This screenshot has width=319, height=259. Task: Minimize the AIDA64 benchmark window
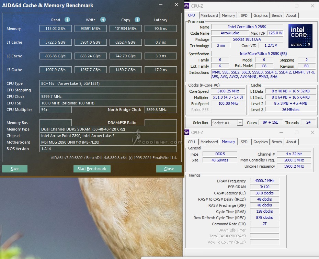(161, 5)
